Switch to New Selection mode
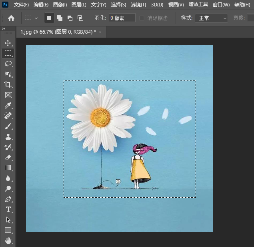This screenshot has width=254, height=247. click(x=49, y=18)
